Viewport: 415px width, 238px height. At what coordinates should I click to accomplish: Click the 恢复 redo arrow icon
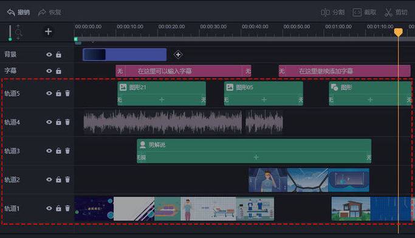tap(42, 12)
